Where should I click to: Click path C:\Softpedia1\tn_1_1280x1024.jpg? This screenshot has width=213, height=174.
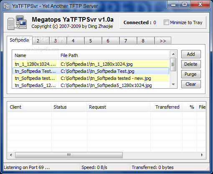click(96, 64)
